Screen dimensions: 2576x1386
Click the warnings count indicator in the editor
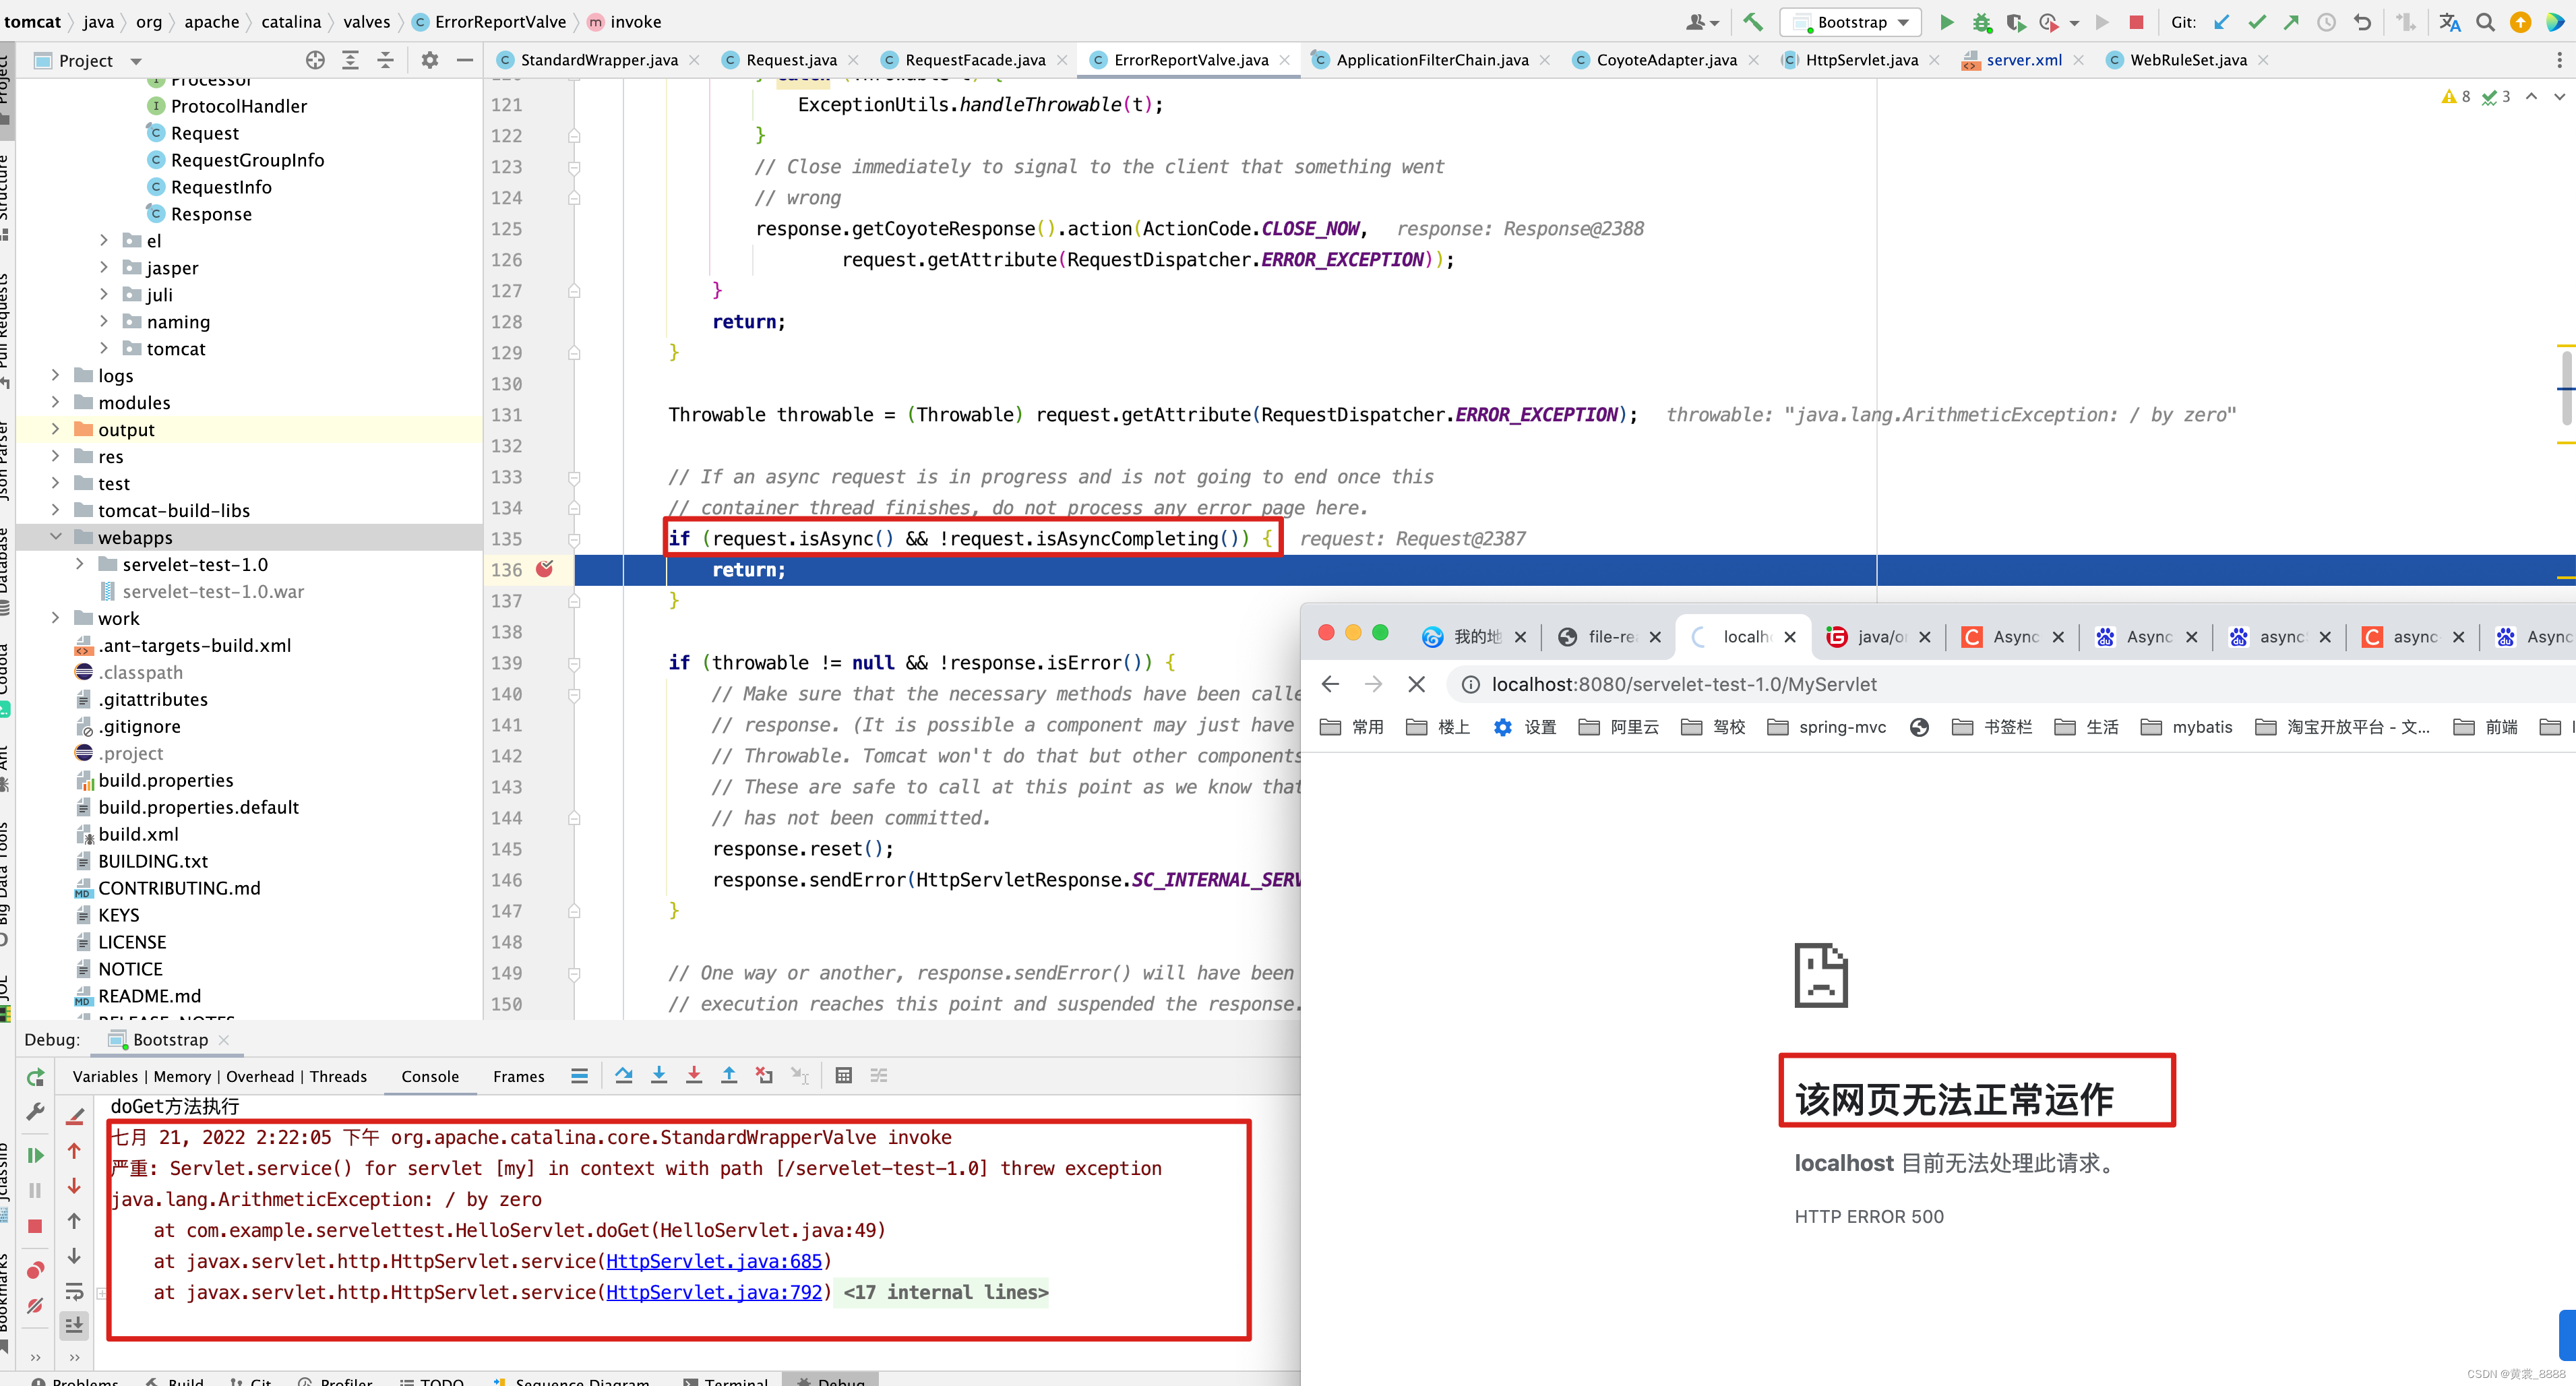(2456, 97)
